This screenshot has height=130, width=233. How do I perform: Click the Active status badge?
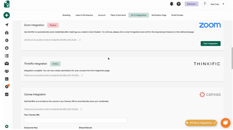coord(55,64)
